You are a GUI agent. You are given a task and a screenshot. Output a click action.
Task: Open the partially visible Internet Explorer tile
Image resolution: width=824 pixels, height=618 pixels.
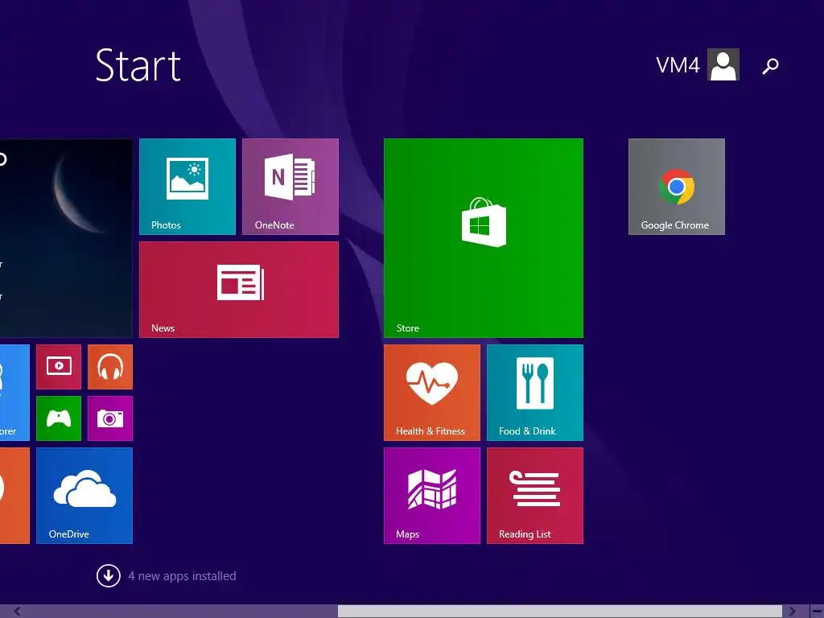(x=14, y=393)
